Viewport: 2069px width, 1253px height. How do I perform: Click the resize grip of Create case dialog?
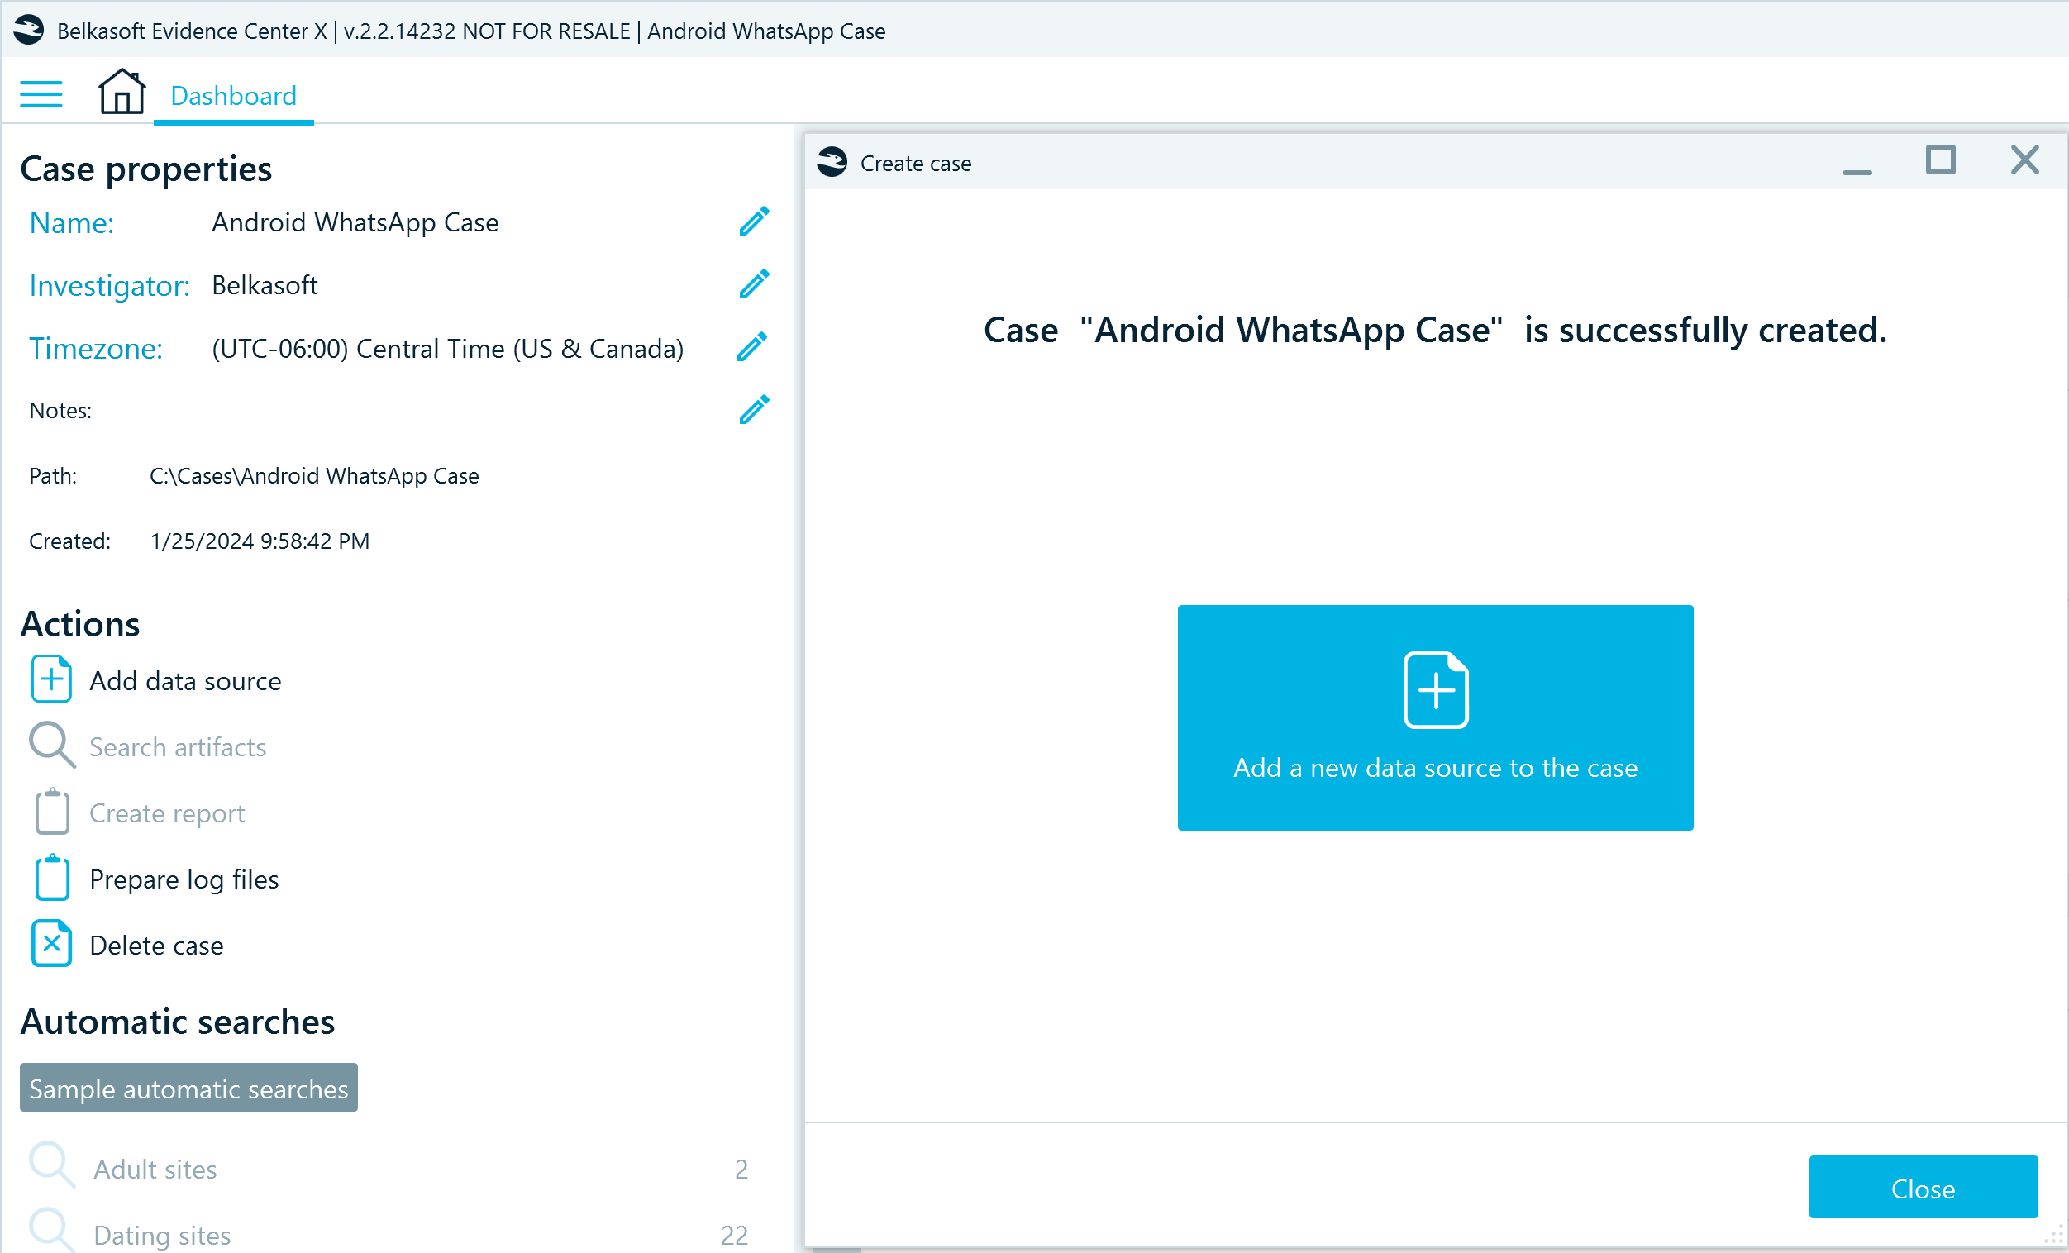point(2055,1236)
